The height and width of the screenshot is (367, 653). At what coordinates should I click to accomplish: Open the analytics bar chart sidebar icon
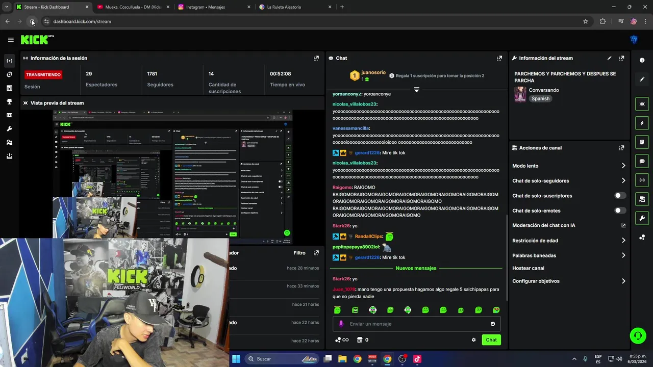pos(9,88)
